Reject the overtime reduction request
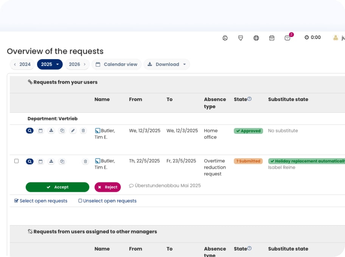 point(107,187)
